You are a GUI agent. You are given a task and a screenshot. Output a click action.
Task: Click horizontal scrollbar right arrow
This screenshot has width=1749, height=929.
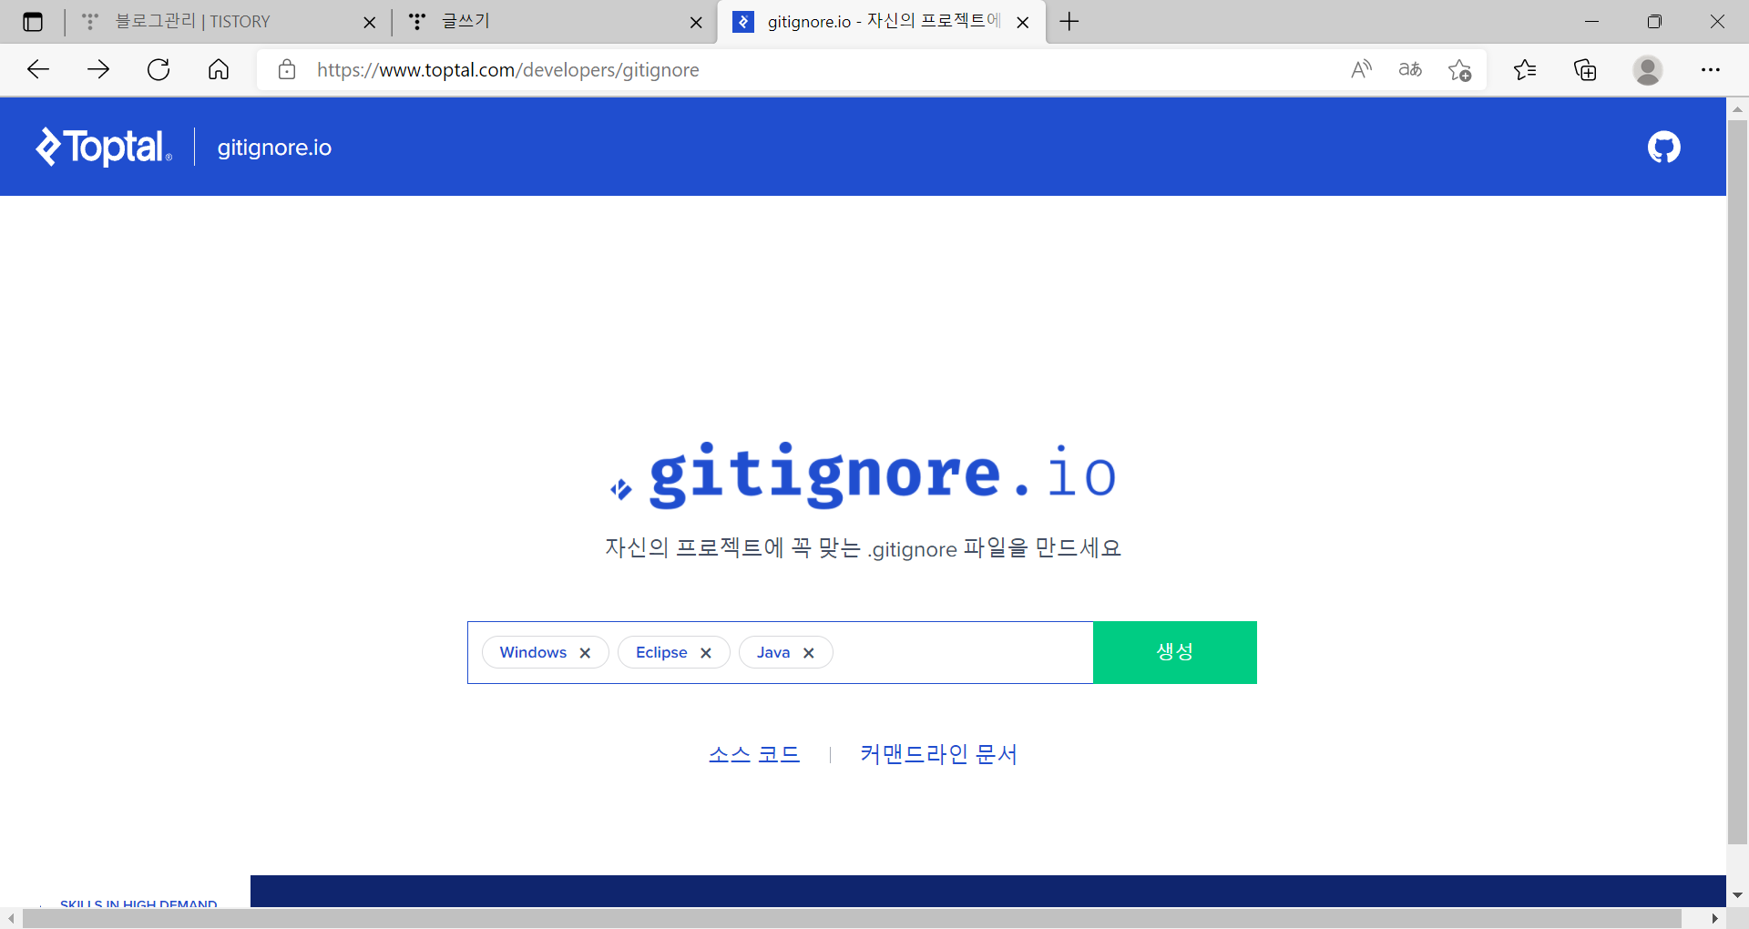[x=1714, y=918]
